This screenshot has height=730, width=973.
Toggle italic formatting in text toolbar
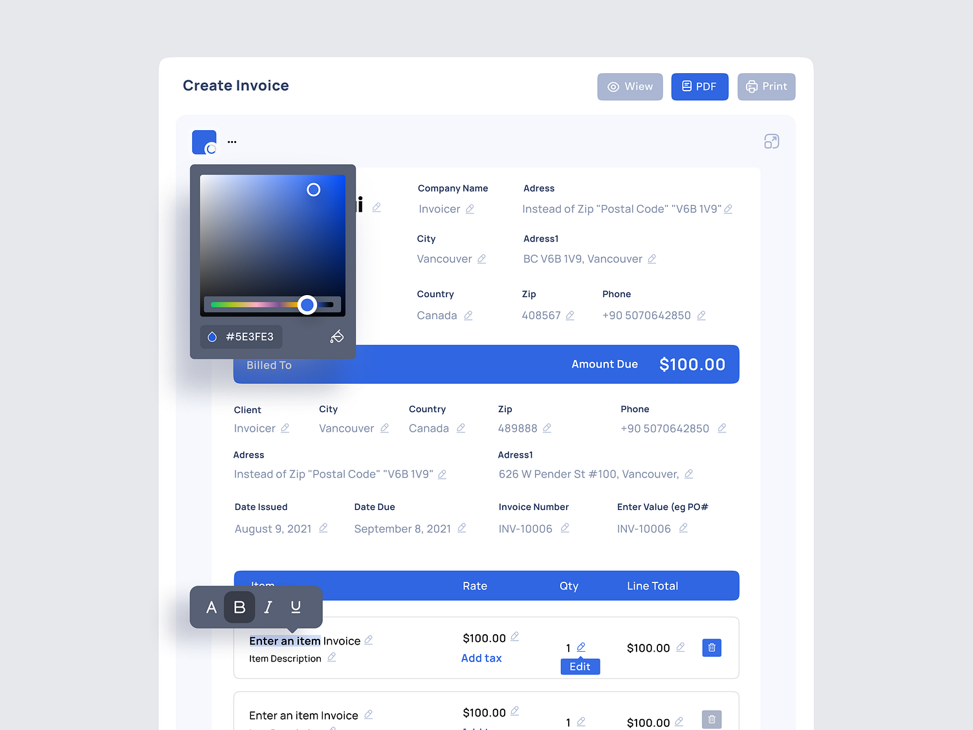coord(267,607)
